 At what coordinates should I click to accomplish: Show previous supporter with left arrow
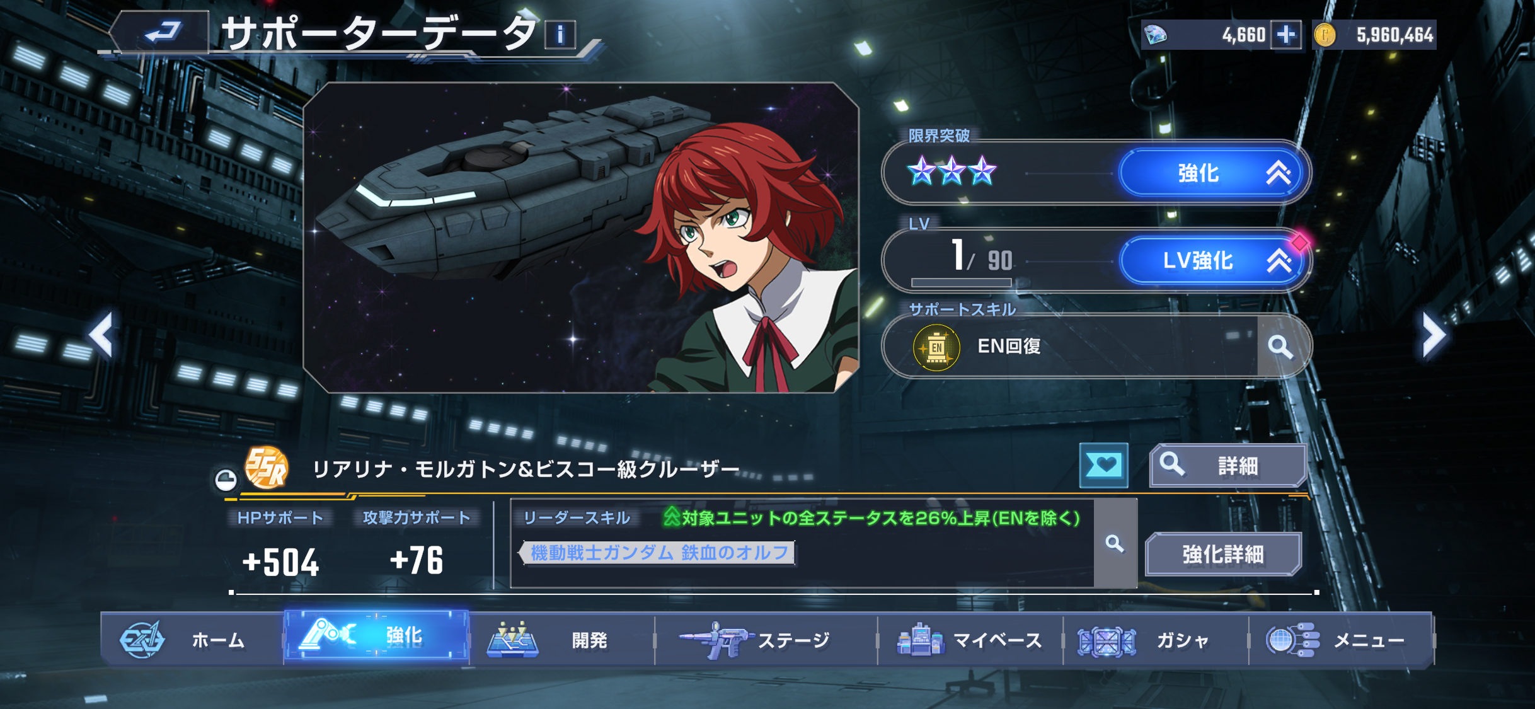pyautogui.click(x=101, y=335)
